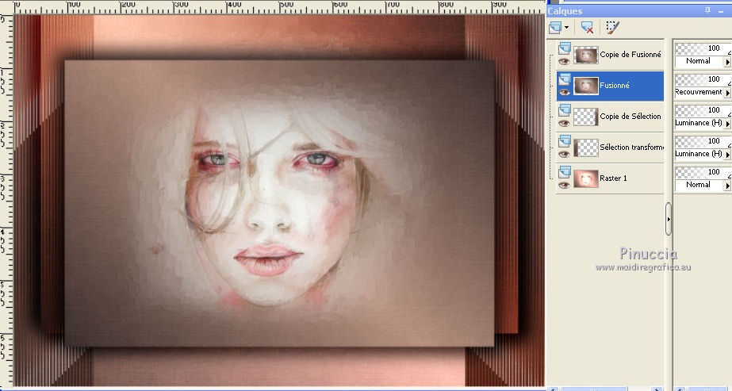Select the Copie de Fusionné layer name

click(x=630, y=55)
